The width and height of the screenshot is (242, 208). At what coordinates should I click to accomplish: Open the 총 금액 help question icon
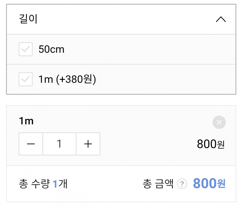pyautogui.click(x=182, y=184)
